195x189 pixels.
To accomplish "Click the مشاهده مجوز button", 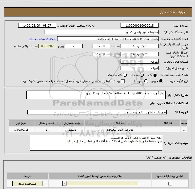I will coord(28,183).
